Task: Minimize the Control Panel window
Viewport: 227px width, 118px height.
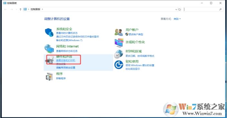Action: coord(202,3)
